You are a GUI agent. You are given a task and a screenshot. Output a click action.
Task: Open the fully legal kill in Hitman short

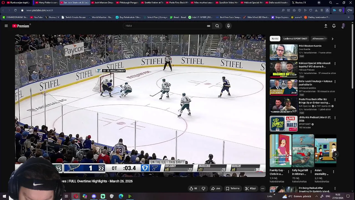pos(303,151)
